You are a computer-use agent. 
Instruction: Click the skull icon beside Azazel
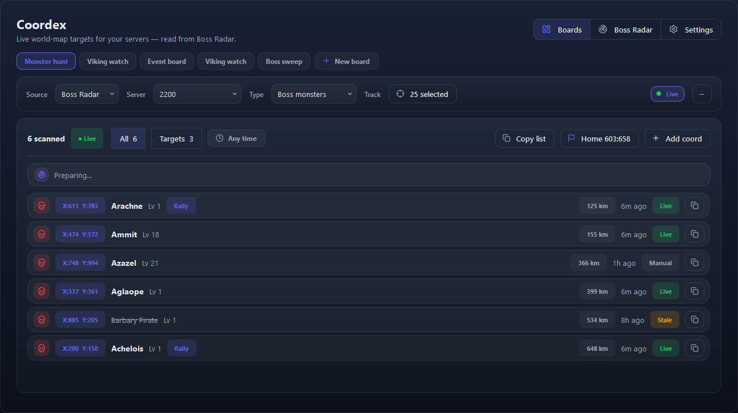[41, 263]
